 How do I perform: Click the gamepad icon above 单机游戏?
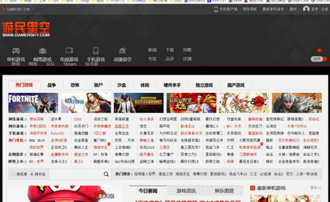16,51
